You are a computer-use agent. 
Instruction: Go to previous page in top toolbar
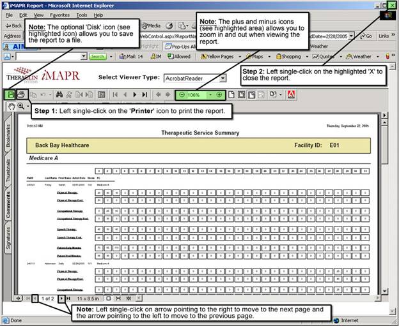point(125,94)
